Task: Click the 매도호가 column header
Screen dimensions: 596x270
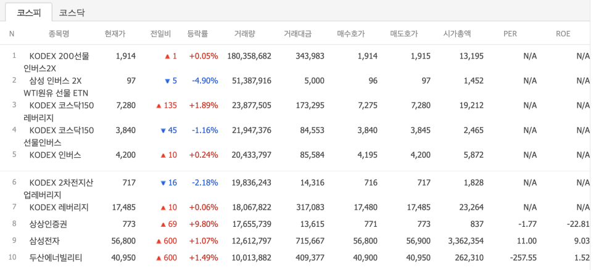Action: [404, 34]
